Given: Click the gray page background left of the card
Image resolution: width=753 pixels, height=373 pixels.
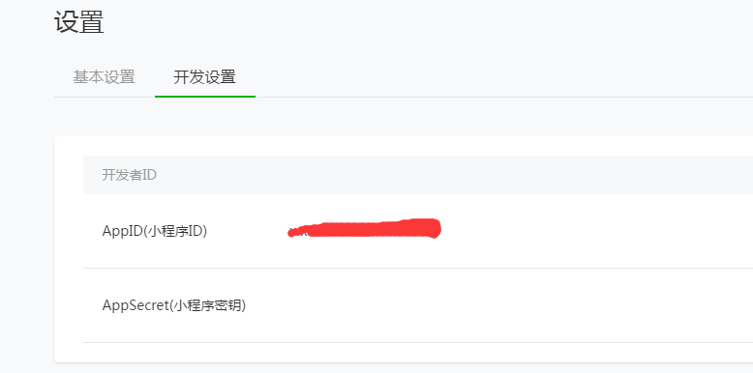Looking at the screenshot, I should pyautogui.click(x=27, y=249).
